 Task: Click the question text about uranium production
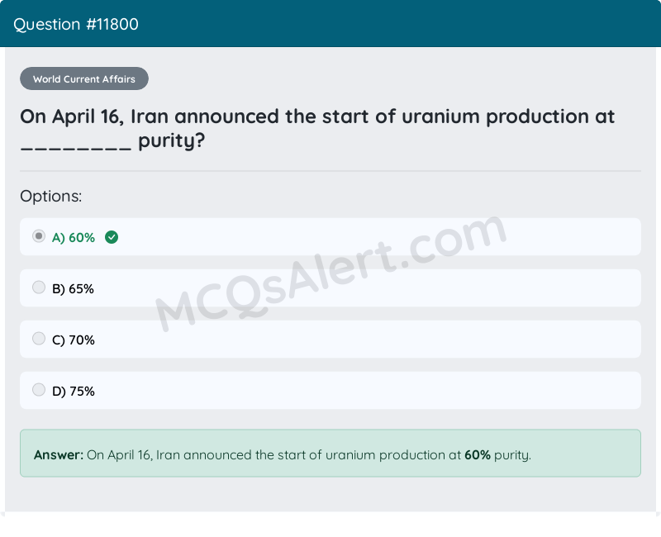(318, 128)
